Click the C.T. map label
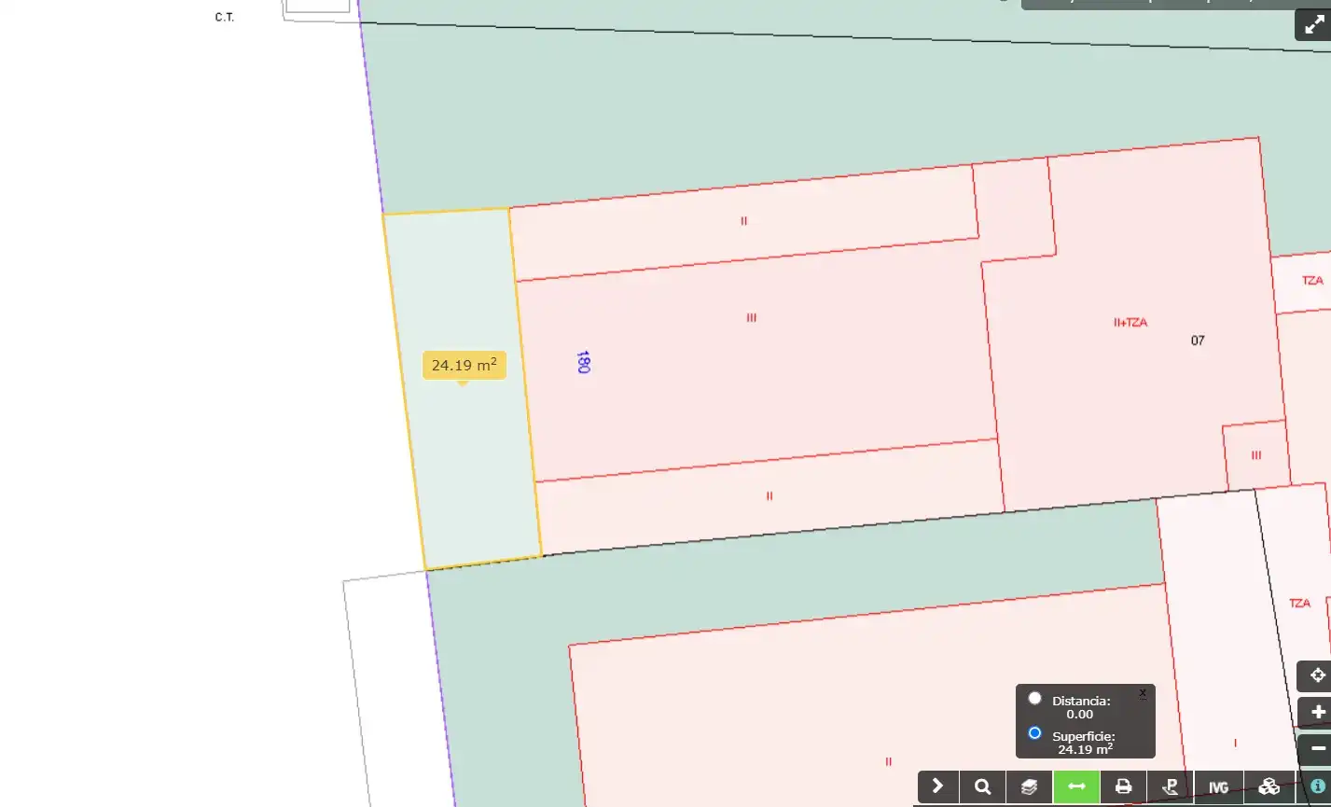This screenshot has width=1331, height=807. 224,18
